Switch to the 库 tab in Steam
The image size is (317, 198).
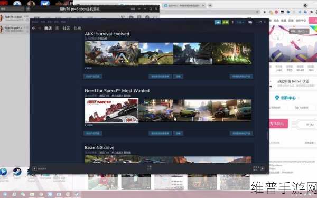click(x=57, y=28)
